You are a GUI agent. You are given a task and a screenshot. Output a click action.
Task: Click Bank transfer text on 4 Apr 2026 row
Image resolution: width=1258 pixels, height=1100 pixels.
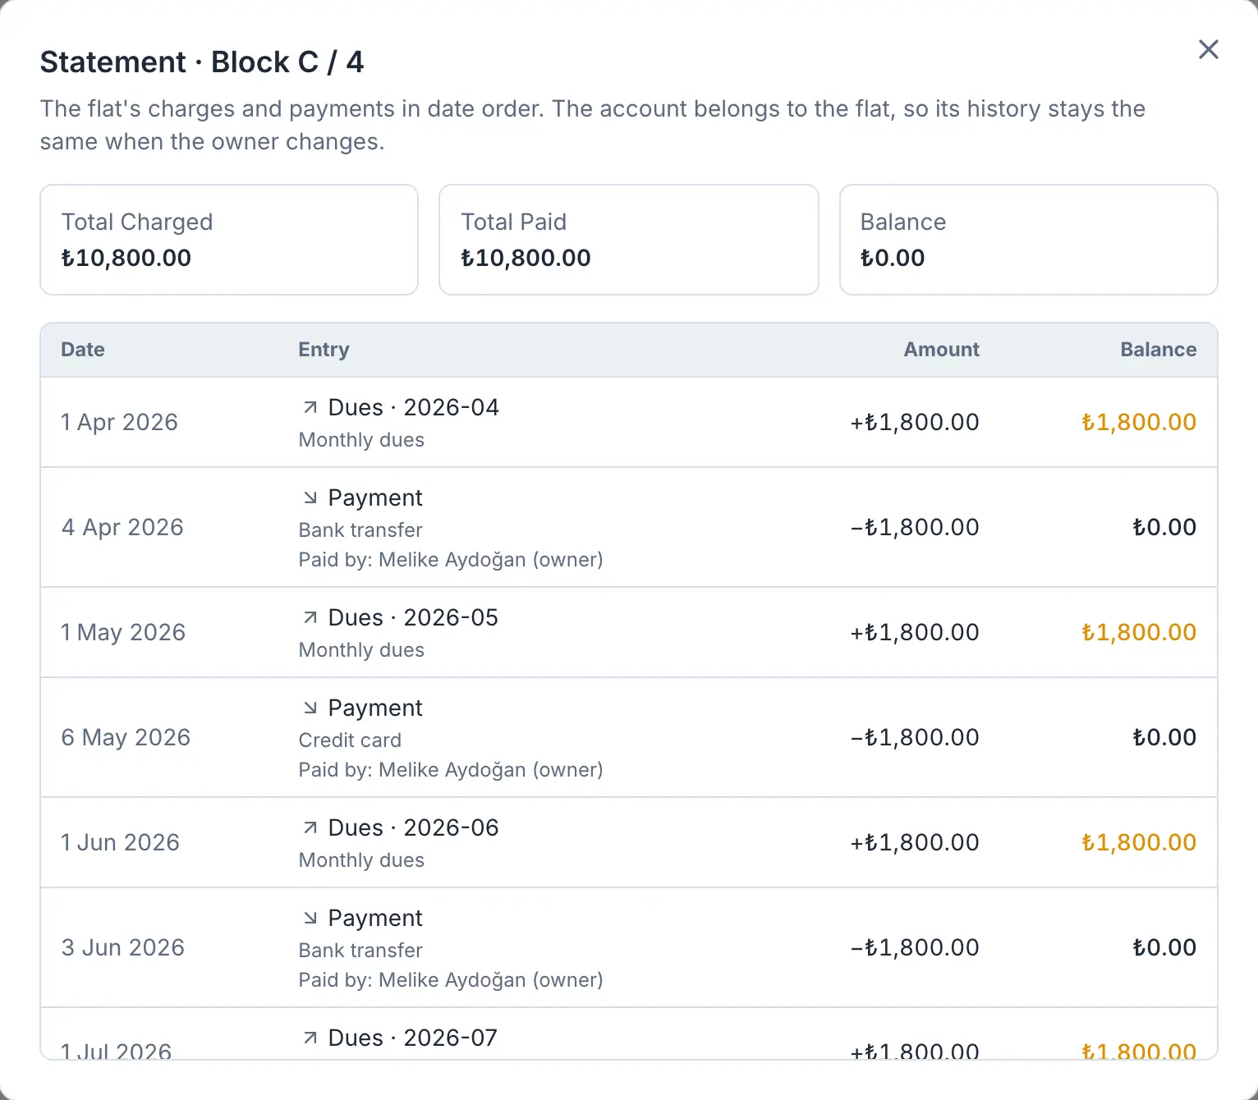pyautogui.click(x=360, y=530)
